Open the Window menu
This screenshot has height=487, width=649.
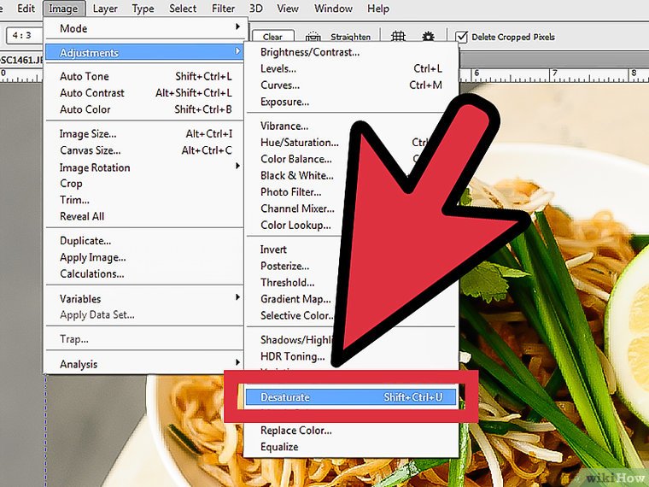pyautogui.click(x=333, y=9)
